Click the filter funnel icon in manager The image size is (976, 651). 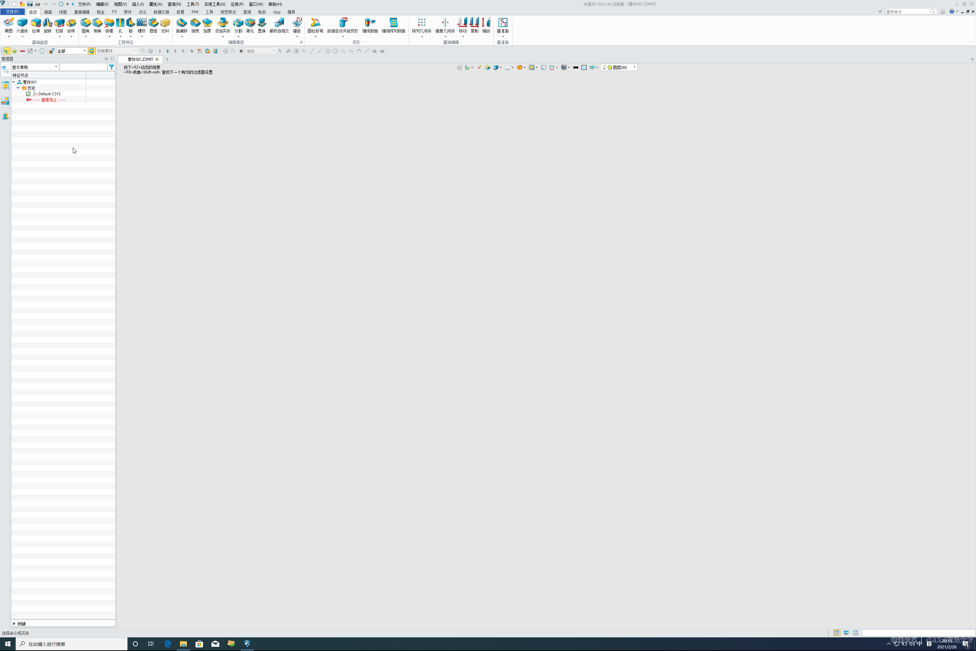pyautogui.click(x=111, y=67)
